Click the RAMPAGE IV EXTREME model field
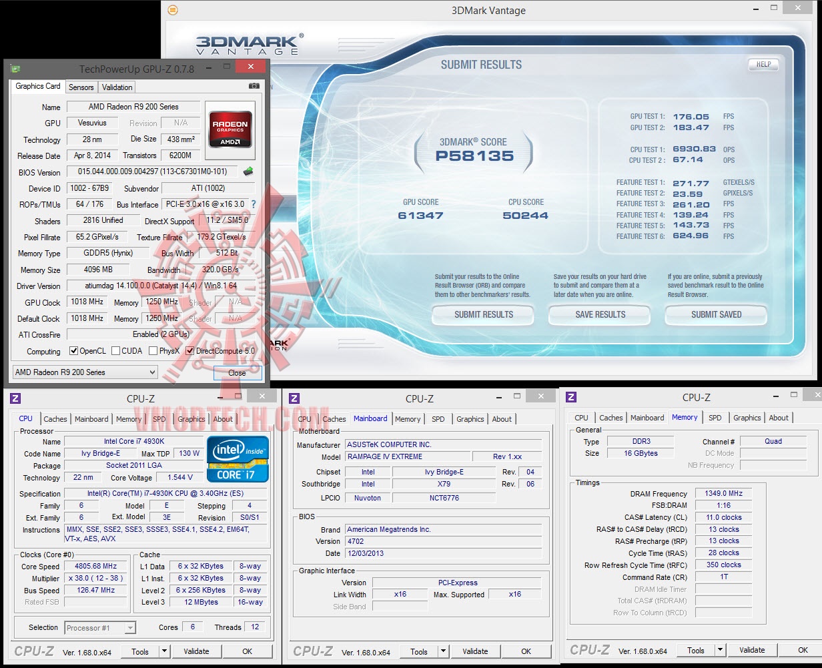This screenshot has height=668, width=822. pyautogui.click(x=407, y=456)
